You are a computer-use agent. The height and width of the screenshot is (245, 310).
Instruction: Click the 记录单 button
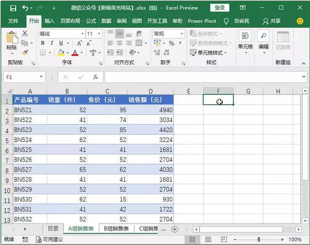pos(283,41)
